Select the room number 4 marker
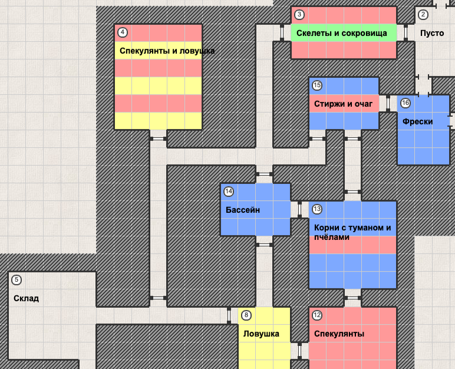Image resolution: width=455 pixels, height=369 pixels. 123,32
